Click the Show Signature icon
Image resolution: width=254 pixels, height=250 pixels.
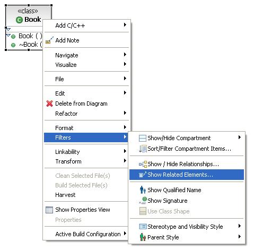pos(143,201)
